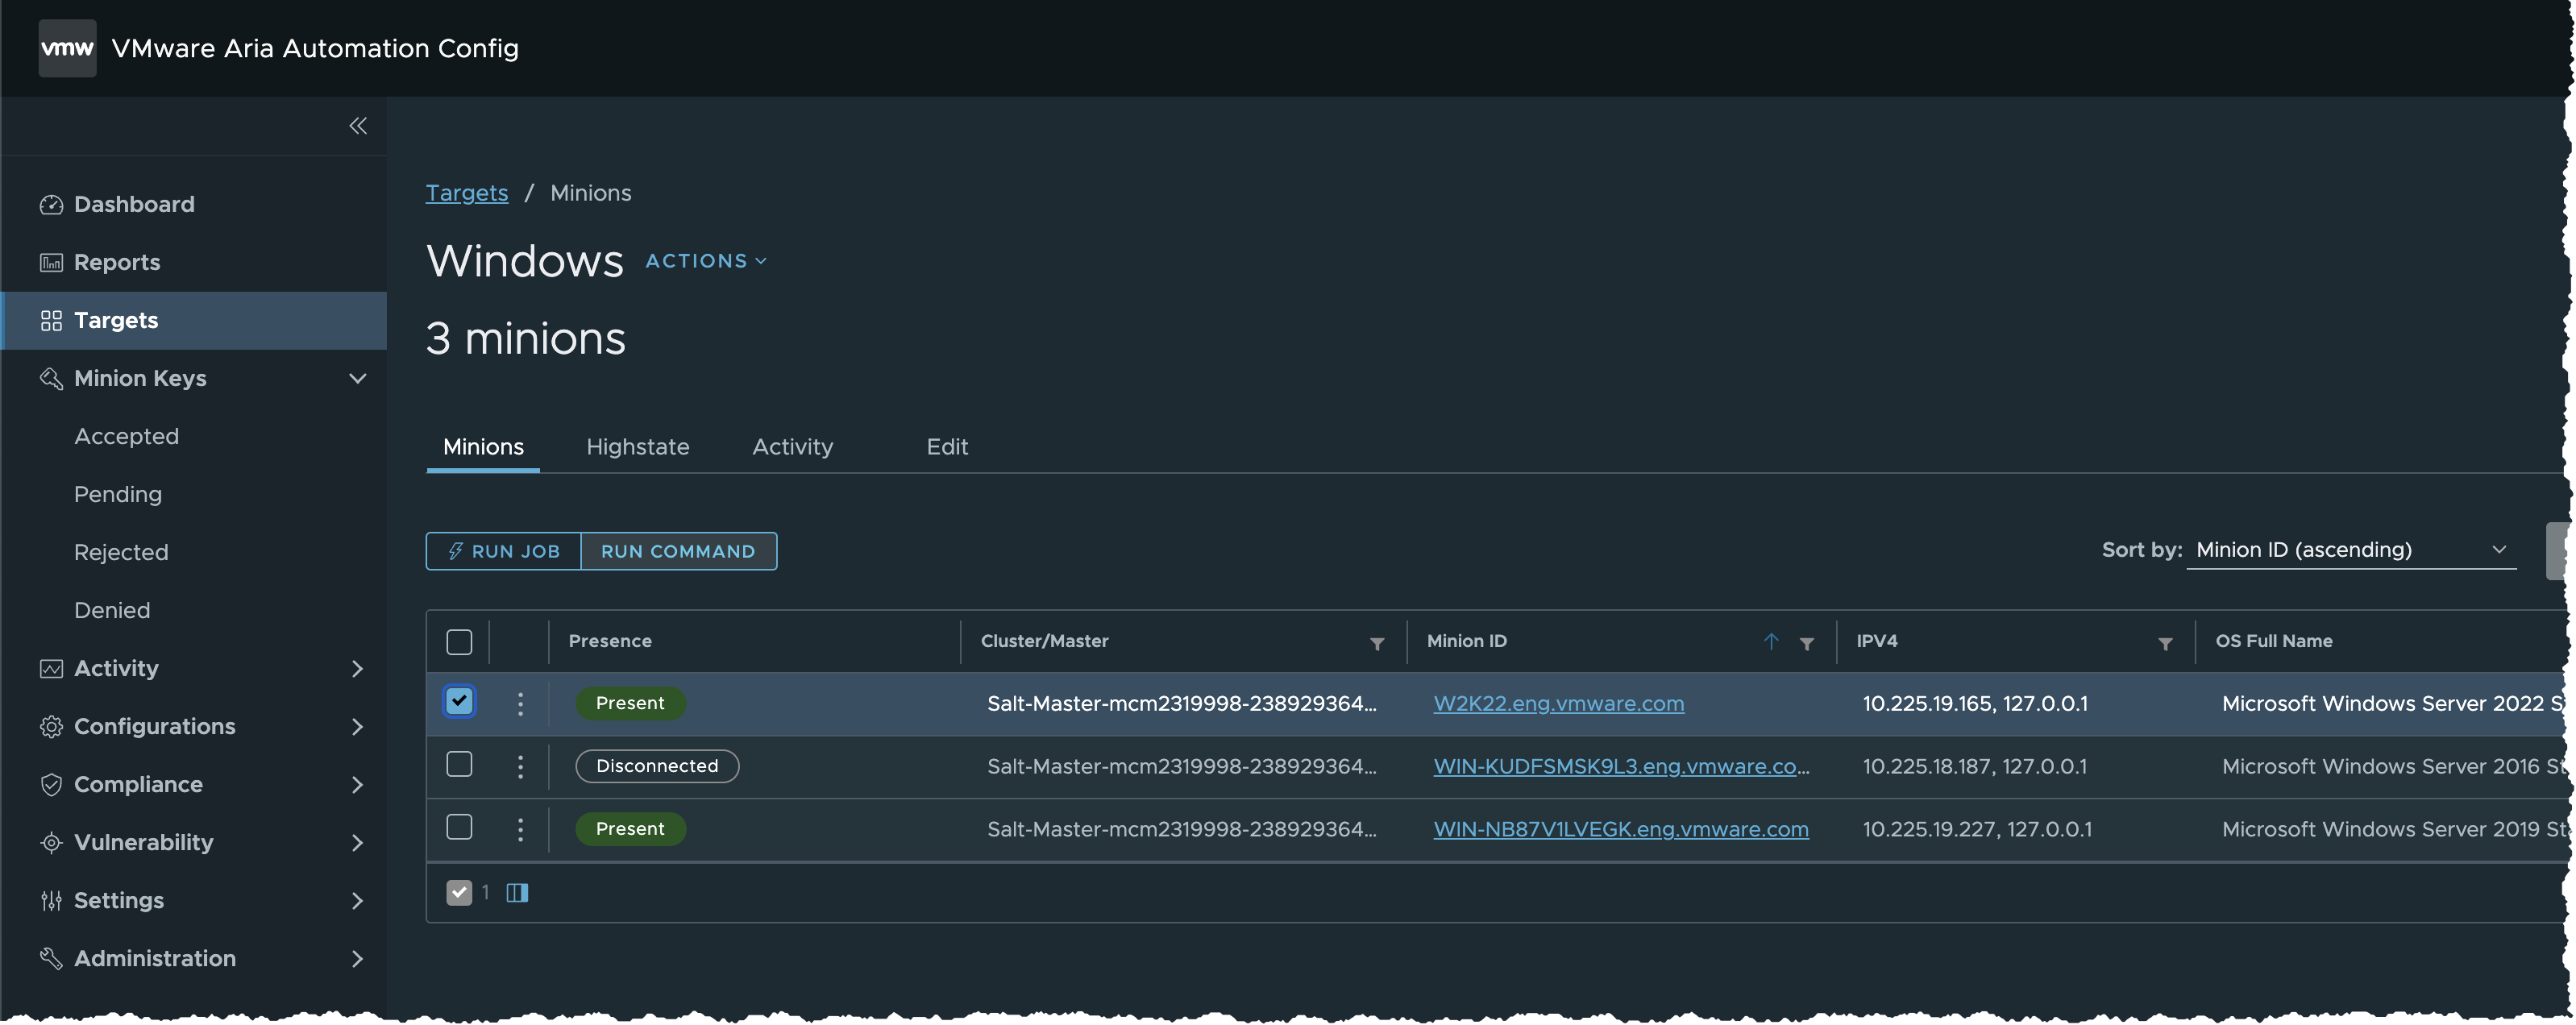The image size is (2576, 1025).
Task: Switch to the Highstate tab
Action: tap(638, 447)
